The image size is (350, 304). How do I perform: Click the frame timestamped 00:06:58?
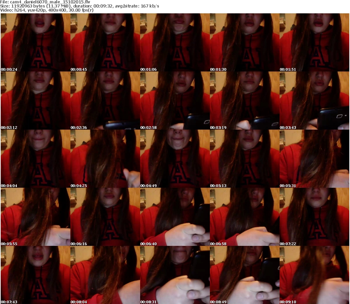(245, 217)
